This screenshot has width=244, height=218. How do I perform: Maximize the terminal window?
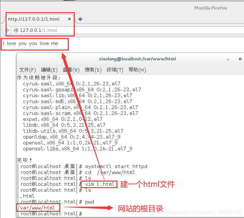coord(240,59)
